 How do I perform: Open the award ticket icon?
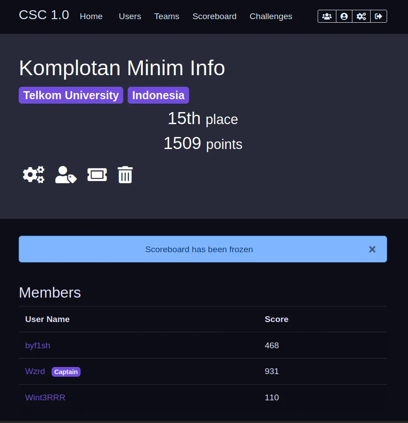[x=97, y=175]
